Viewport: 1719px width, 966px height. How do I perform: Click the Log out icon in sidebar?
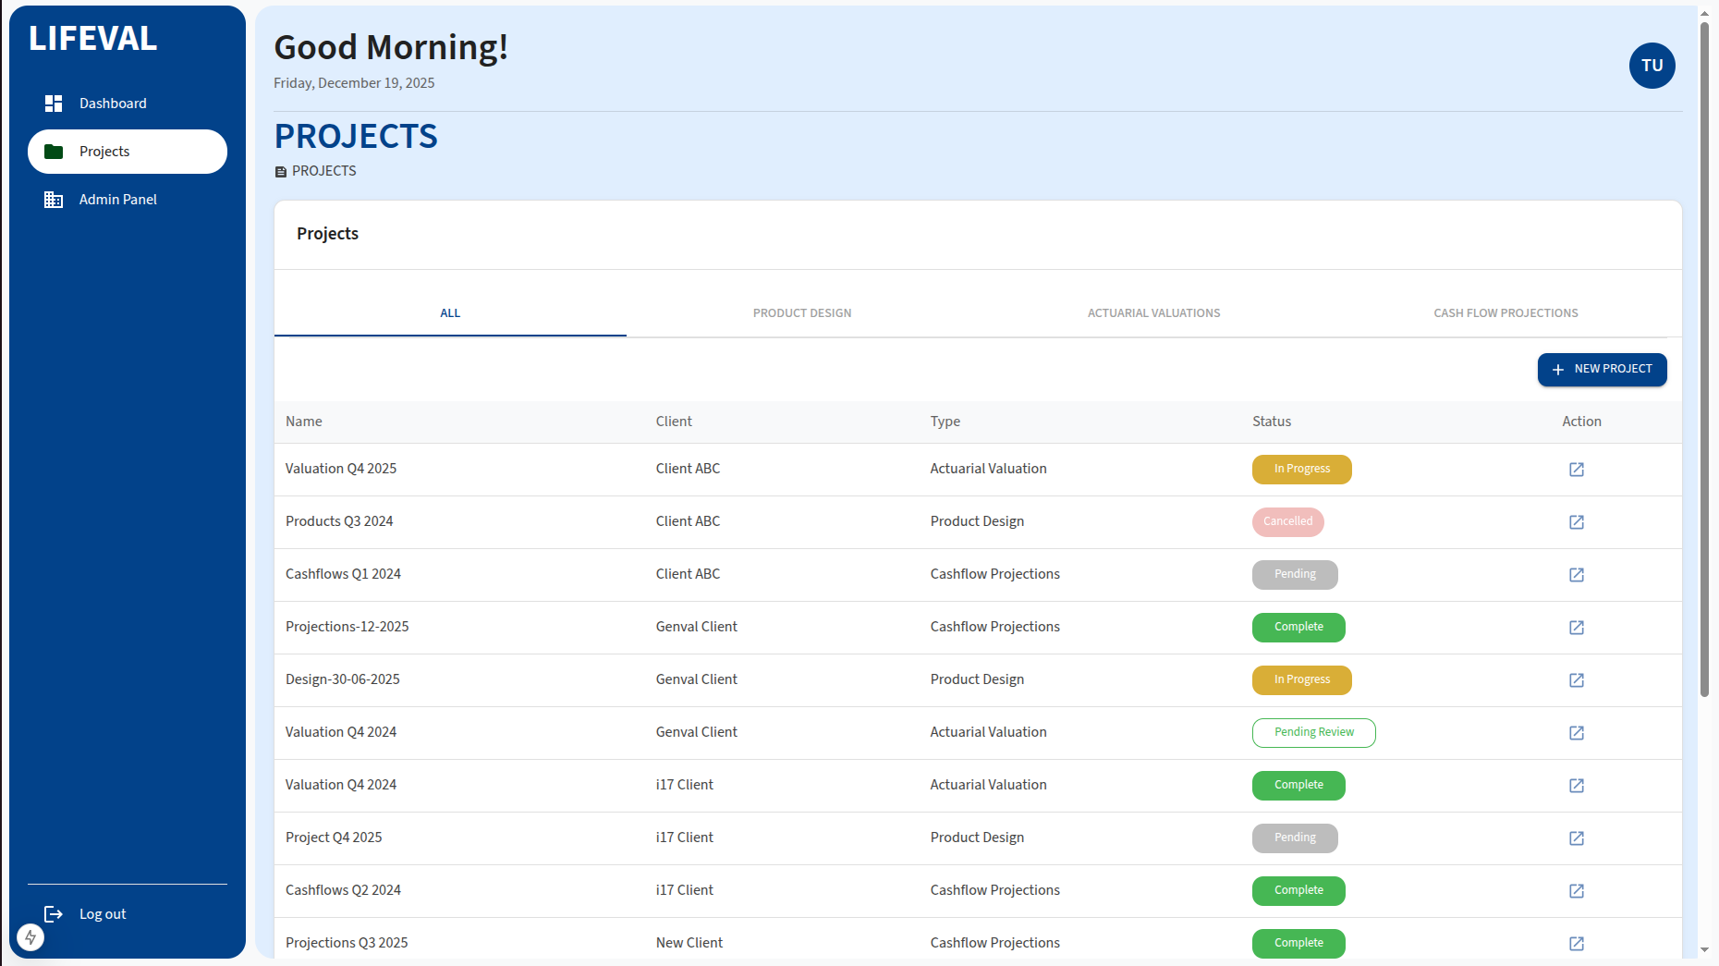[54, 914]
